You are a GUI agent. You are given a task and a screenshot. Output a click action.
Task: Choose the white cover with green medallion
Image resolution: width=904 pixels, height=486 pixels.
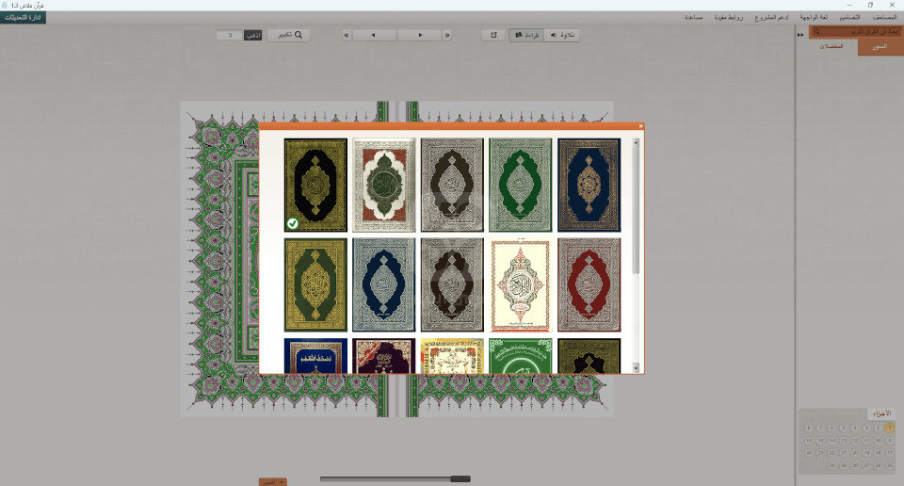[x=383, y=185]
